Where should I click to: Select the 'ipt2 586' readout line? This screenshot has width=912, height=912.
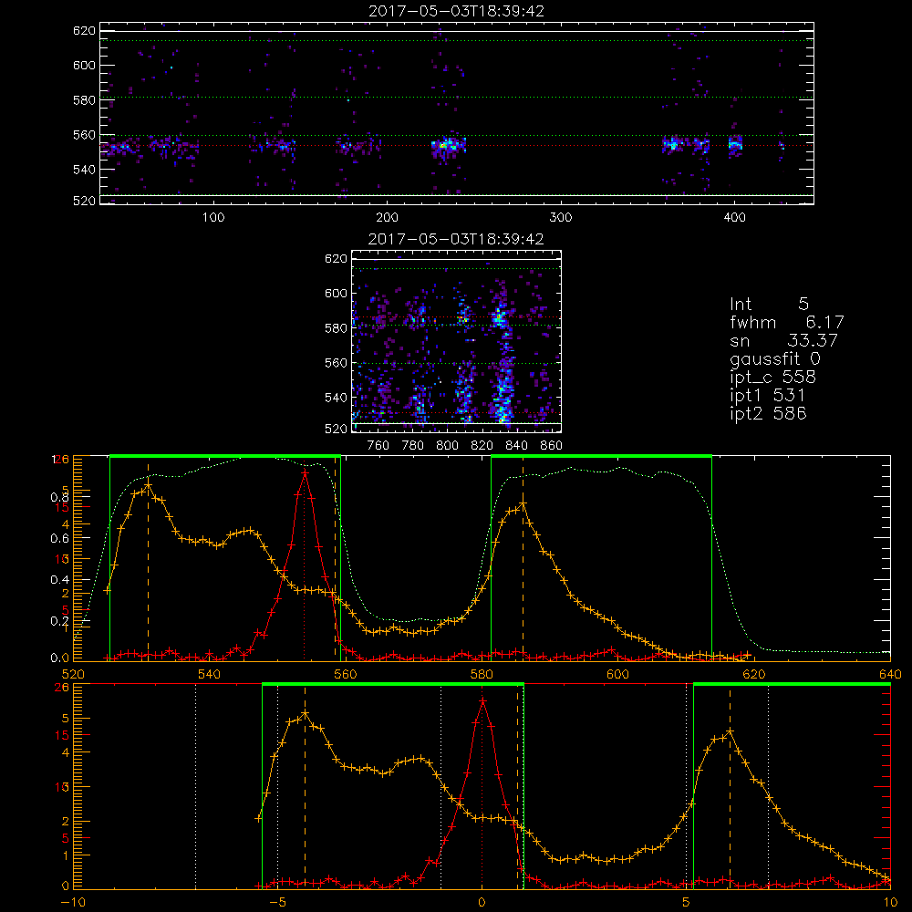click(x=768, y=413)
